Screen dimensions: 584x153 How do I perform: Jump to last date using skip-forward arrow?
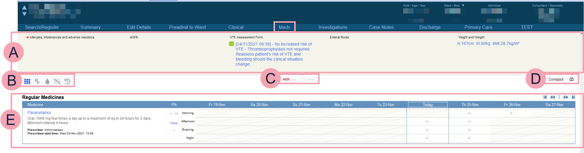pos(573,97)
